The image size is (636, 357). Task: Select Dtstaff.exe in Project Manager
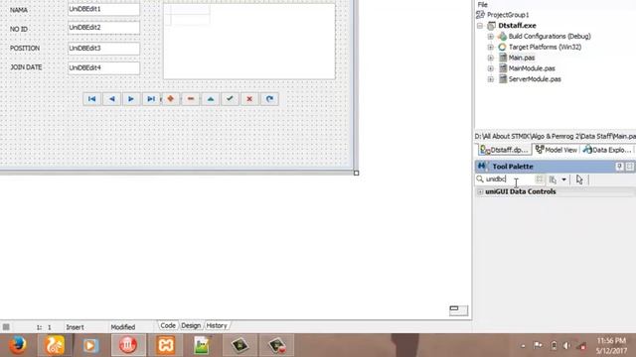click(517, 26)
